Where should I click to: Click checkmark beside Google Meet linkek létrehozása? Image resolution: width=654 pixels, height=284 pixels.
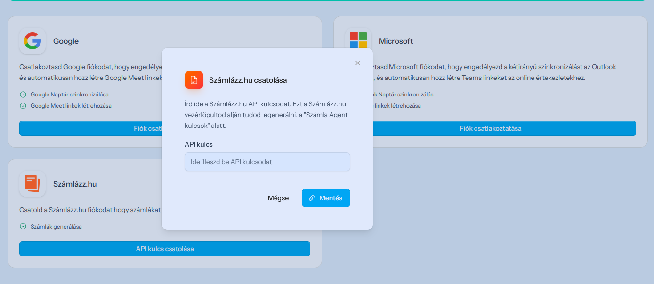click(23, 106)
